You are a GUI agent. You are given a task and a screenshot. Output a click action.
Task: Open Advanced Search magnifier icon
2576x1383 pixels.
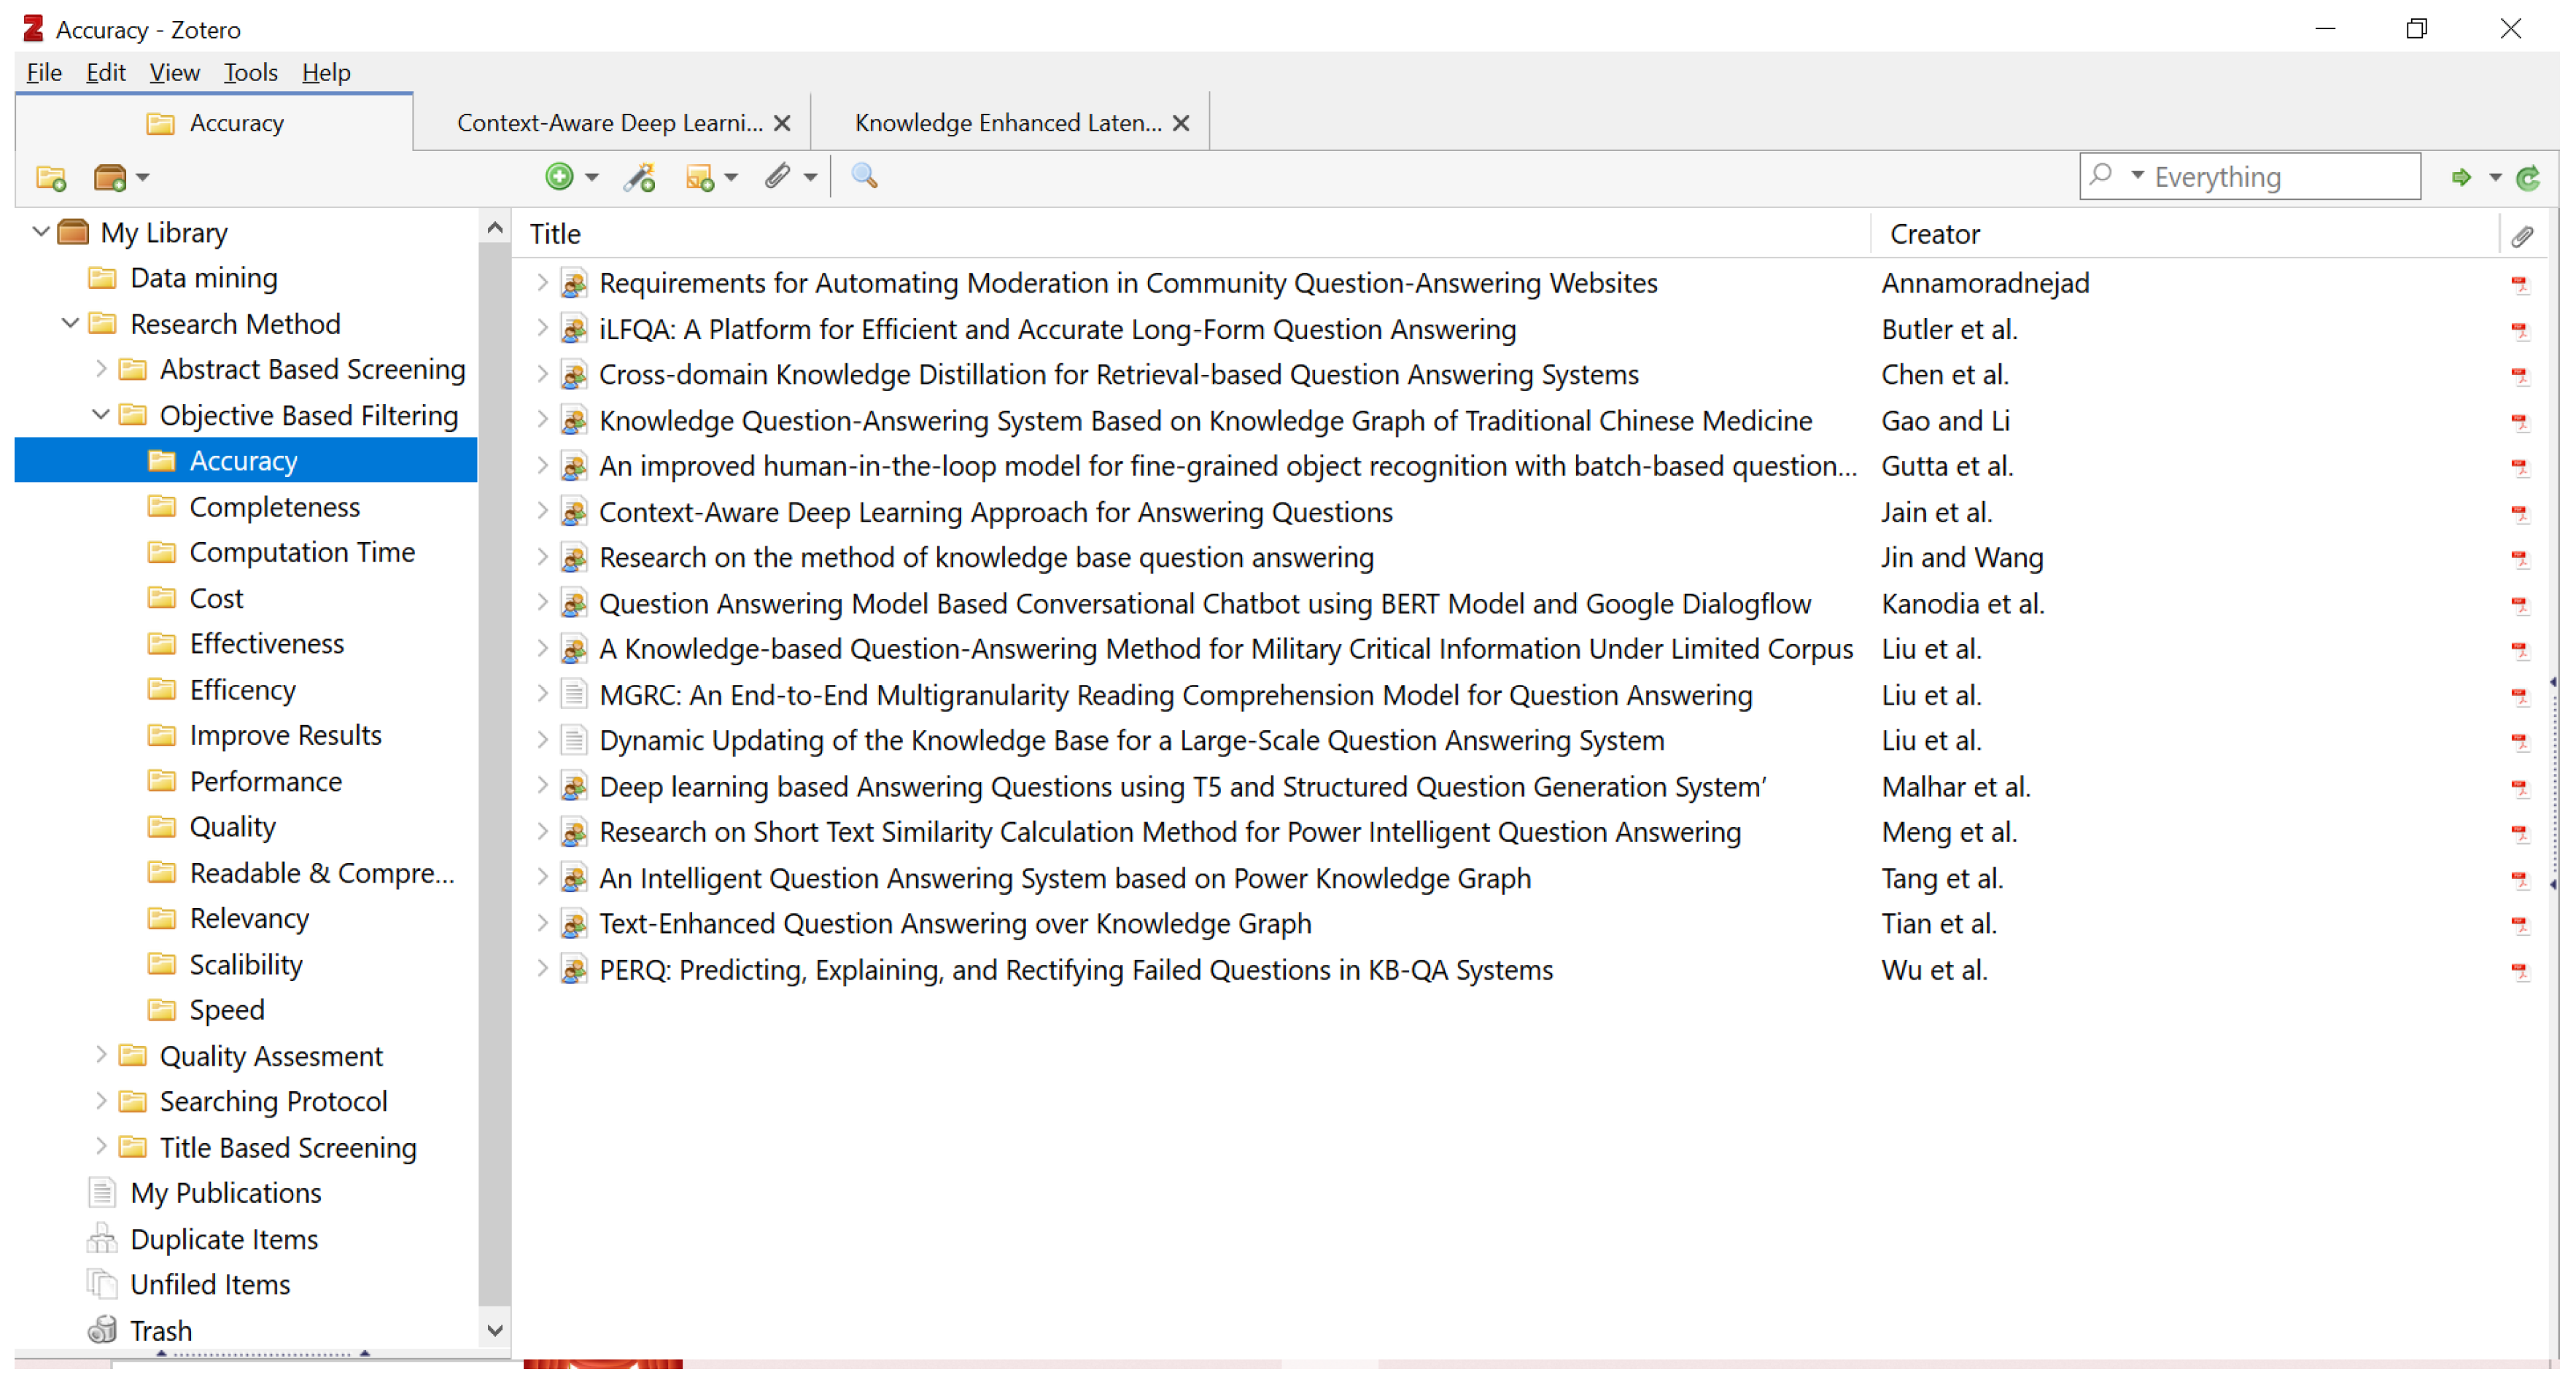tap(864, 177)
